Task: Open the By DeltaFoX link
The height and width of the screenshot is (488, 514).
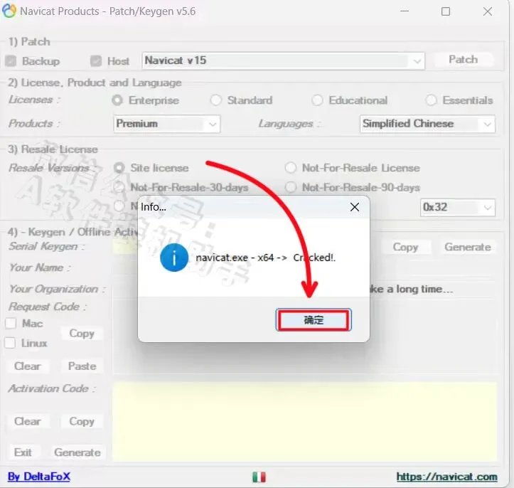Action: click(x=38, y=477)
